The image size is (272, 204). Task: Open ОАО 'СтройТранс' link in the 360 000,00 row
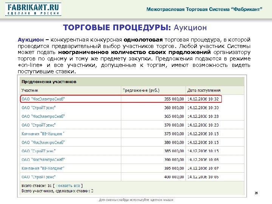click(x=39, y=108)
